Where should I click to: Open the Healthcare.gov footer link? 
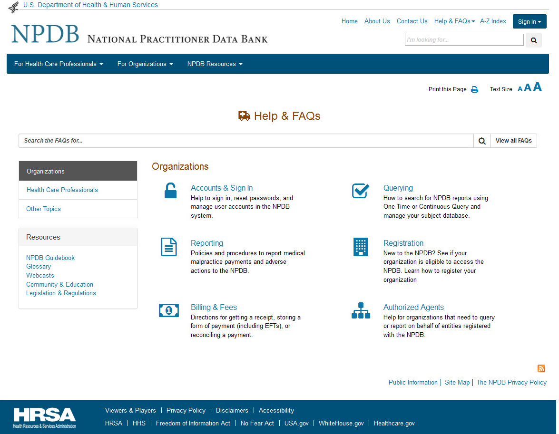coord(394,424)
